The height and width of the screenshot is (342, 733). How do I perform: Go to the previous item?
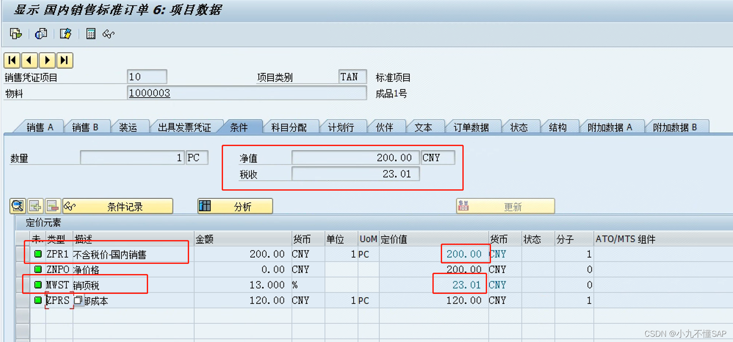(29, 60)
